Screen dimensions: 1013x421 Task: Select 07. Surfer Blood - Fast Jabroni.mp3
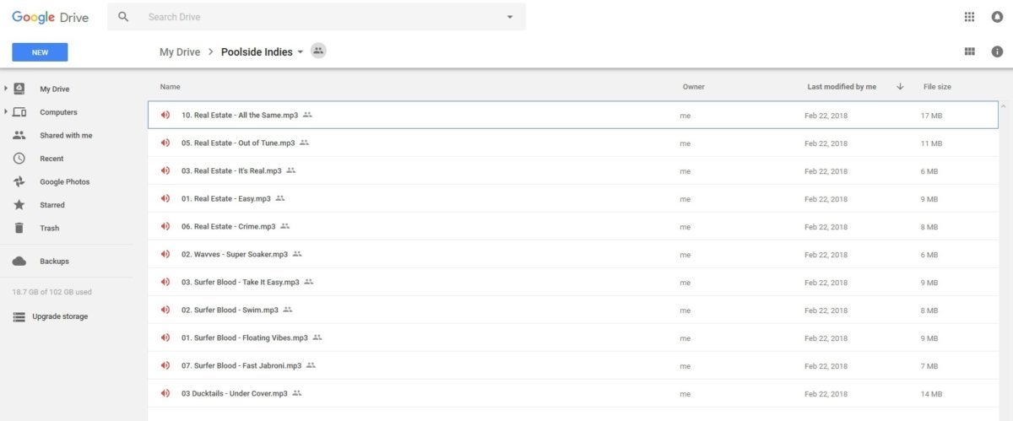(572, 365)
